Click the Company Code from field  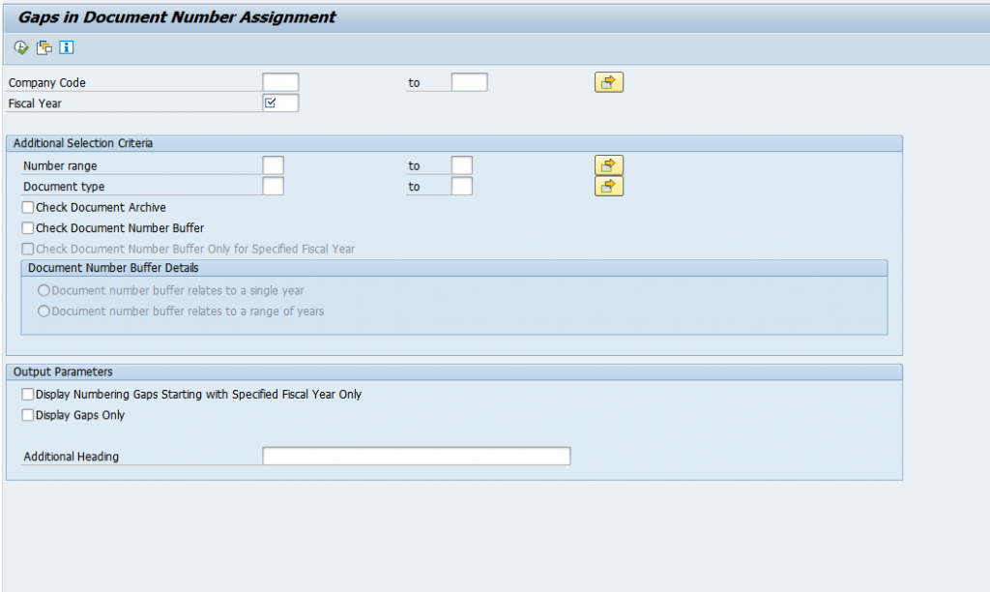coord(280,82)
